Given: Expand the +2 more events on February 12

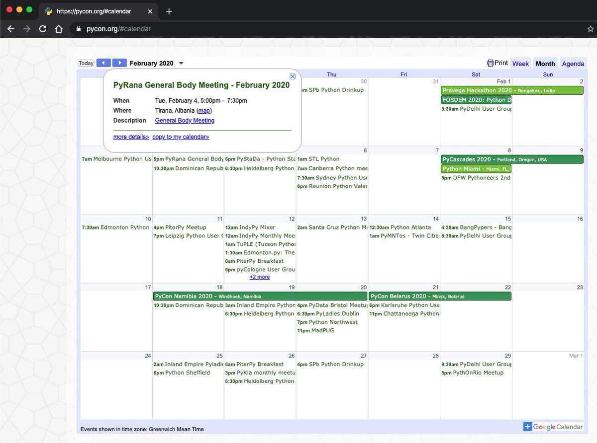Looking at the screenshot, I should (260, 277).
